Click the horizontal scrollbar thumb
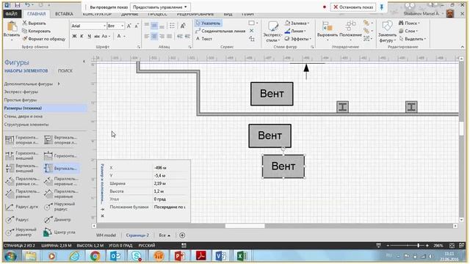 pyautogui.click(x=245, y=226)
